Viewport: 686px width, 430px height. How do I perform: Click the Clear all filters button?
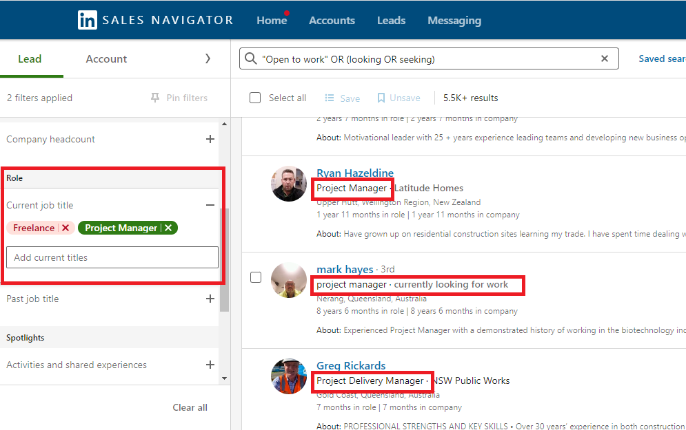click(190, 408)
